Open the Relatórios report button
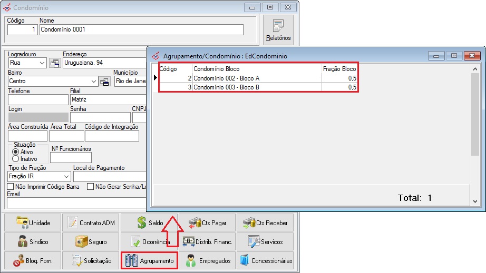The height and width of the screenshot is (273, 486). (x=278, y=30)
